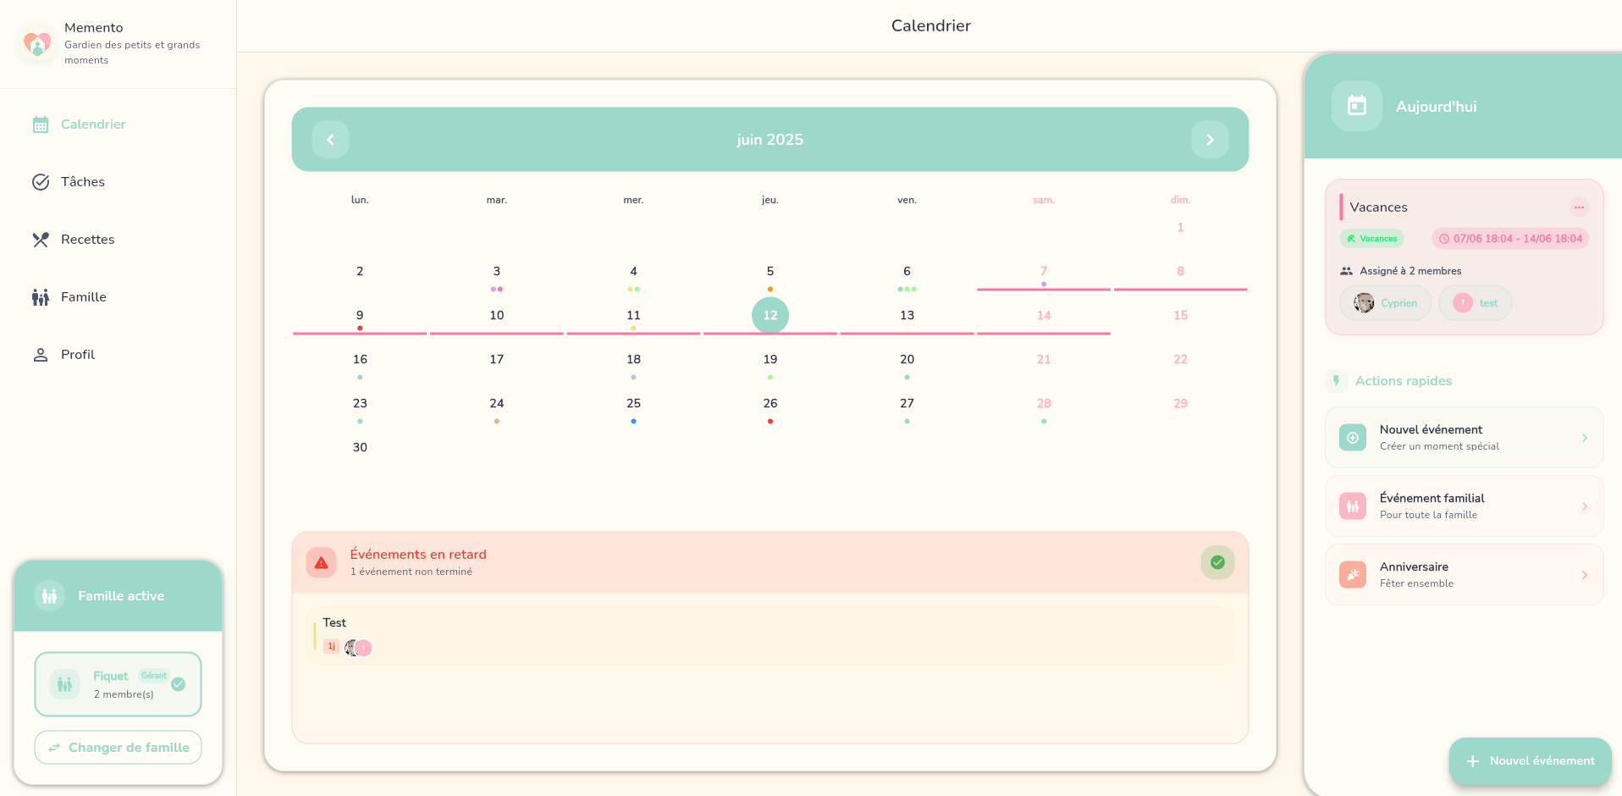Click the Memento heart logo
This screenshot has height=796, width=1622.
36,43
